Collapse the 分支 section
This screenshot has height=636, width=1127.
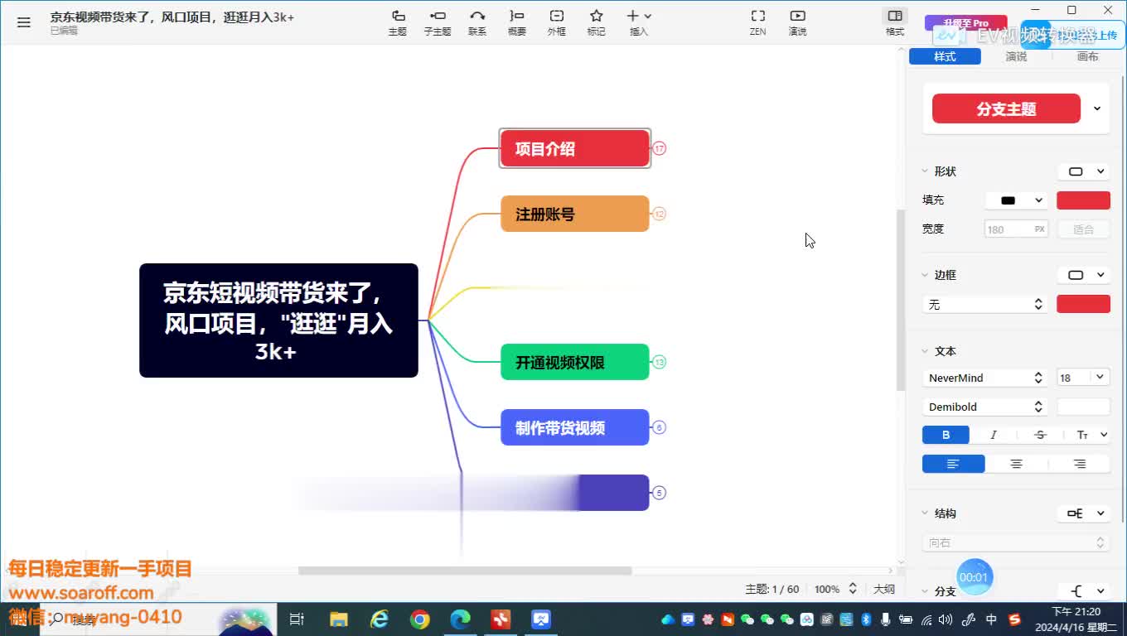[x=926, y=591]
